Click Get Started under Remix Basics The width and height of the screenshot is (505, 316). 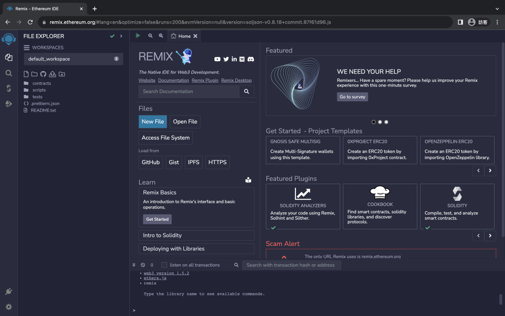coord(157,219)
